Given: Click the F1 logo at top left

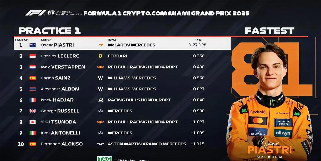Looking at the screenshot, I should tap(35, 13).
